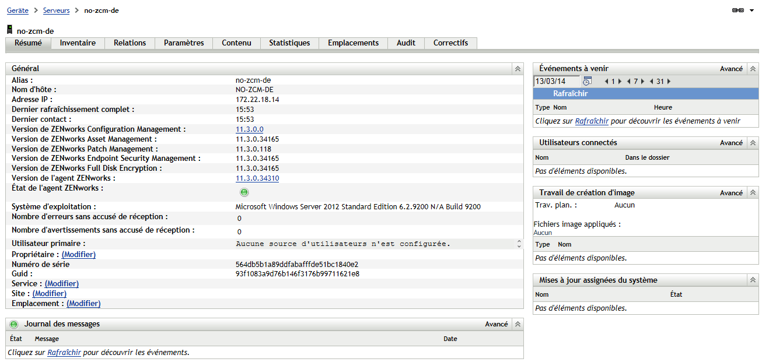Click Modifier next to Service

[x=62, y=284]
